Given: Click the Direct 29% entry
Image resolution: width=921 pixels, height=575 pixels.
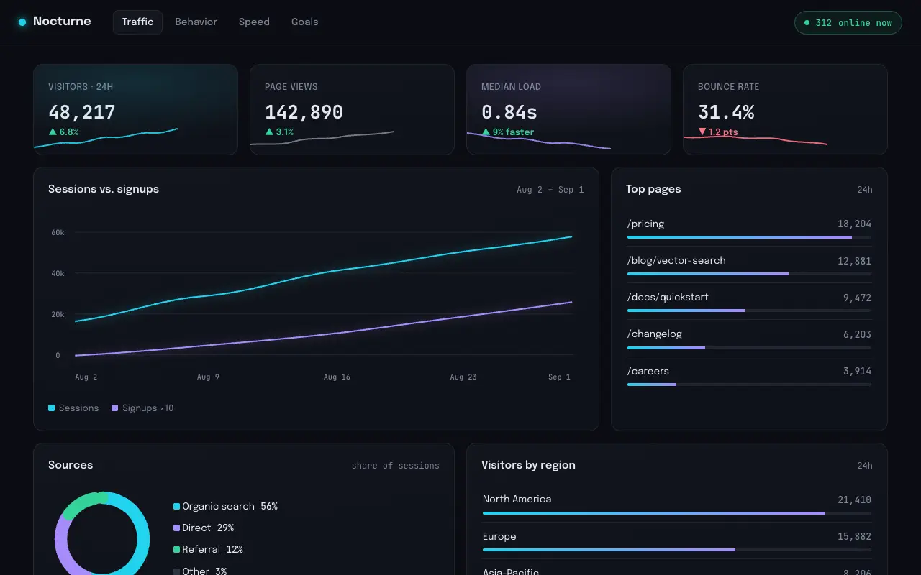Looking at the screenshot, I should [x=204, y=528].
